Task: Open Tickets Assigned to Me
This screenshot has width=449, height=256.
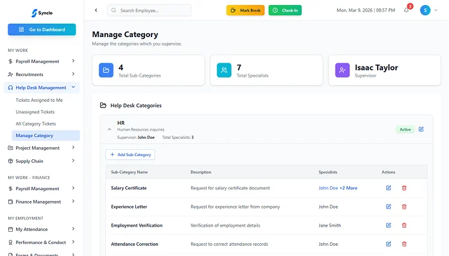Action: [39, 100]
